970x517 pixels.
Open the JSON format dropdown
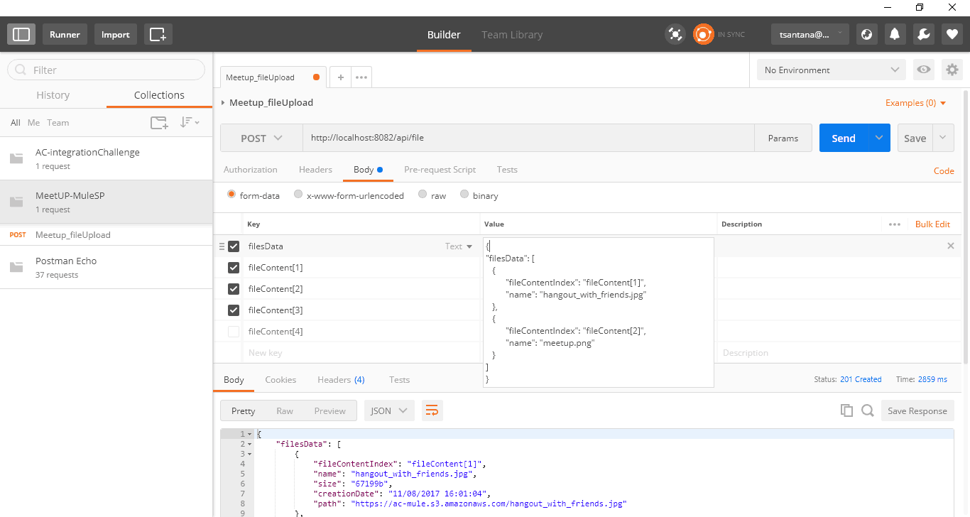pyautogui.click(x=389, y=410)
